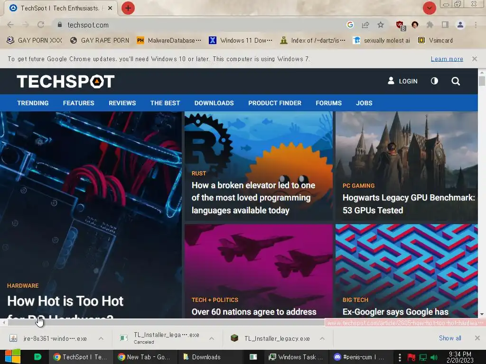
Task: Open Chrome three-dot menu
Action: [x=476, y=25]
